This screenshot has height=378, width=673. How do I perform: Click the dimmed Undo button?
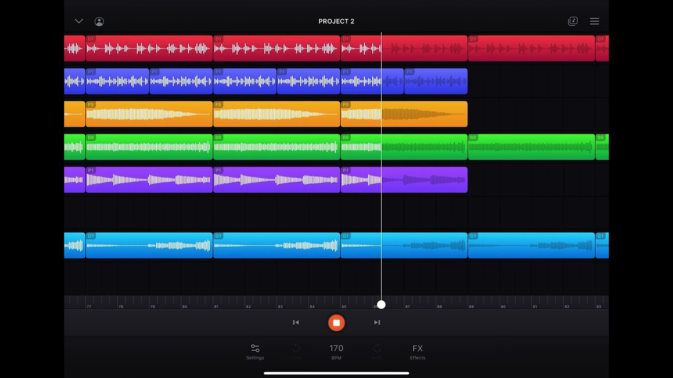point(296,352)
